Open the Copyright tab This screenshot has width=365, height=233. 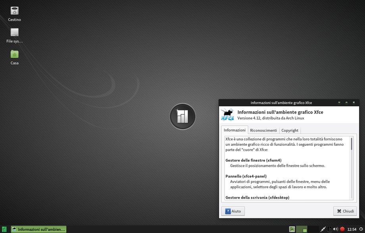290,130
